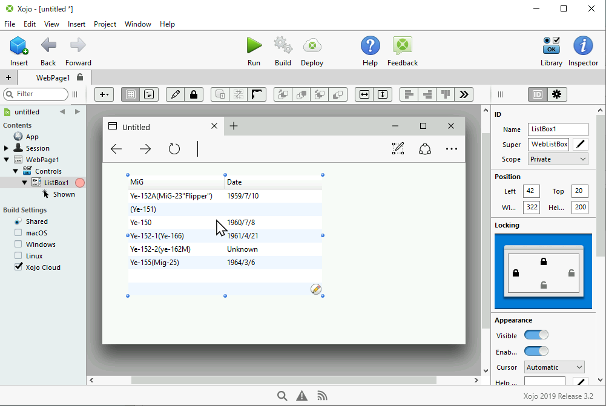Open the Window menu

[x=137, y=24]
